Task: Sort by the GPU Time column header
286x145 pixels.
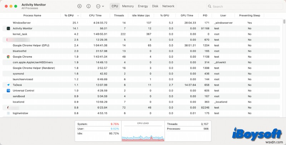Action: point(187,15)
